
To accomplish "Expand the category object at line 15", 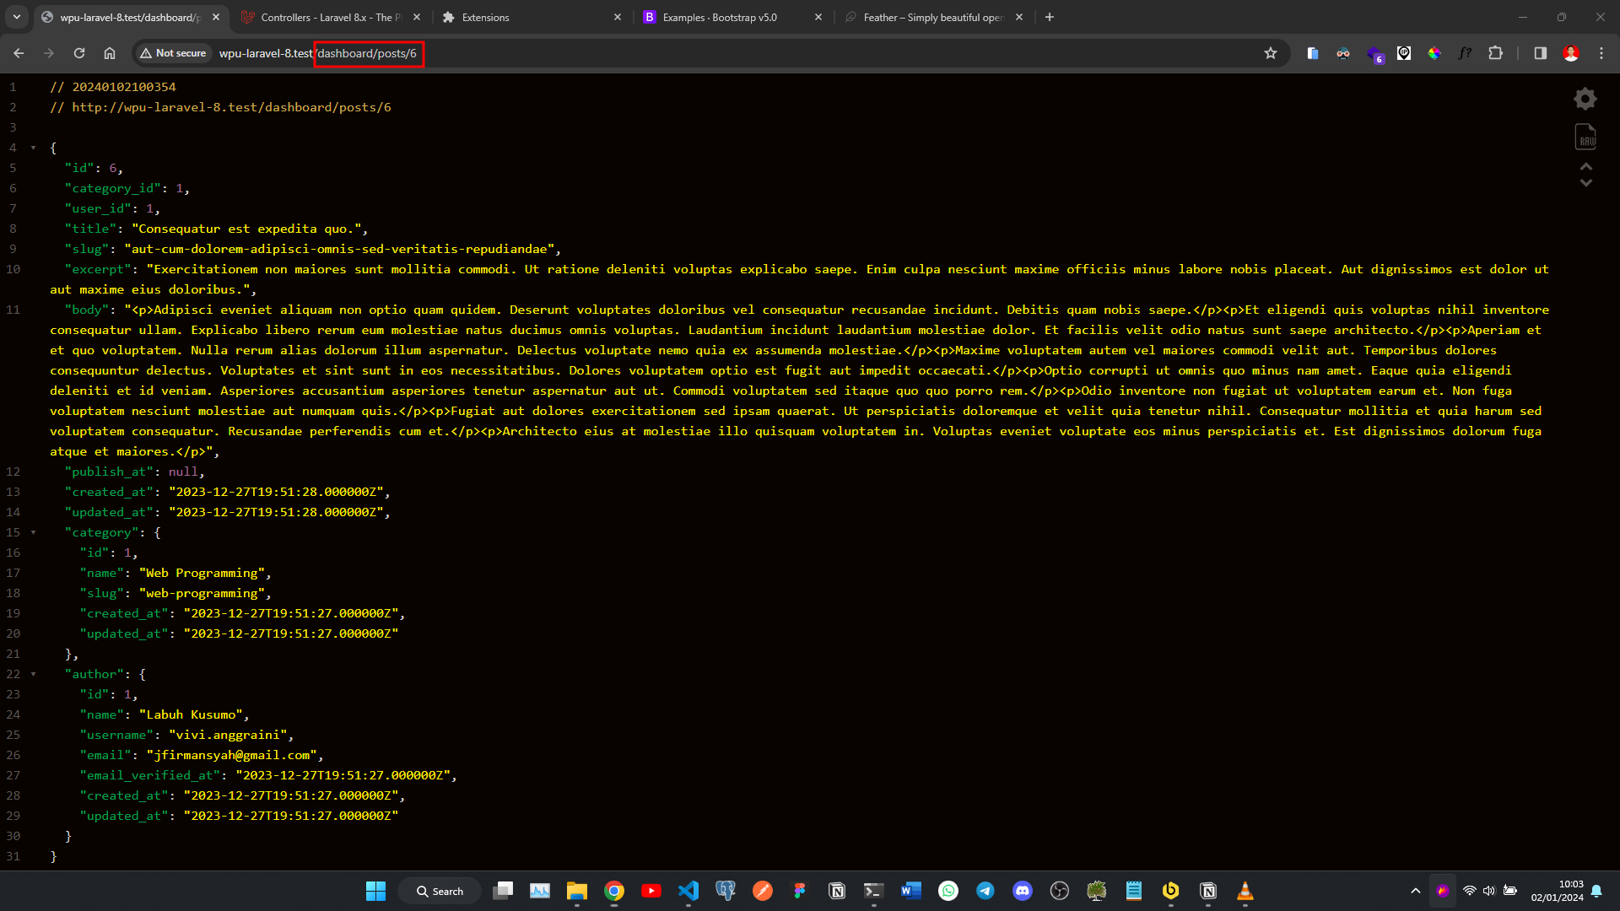I will coord(32,531).
